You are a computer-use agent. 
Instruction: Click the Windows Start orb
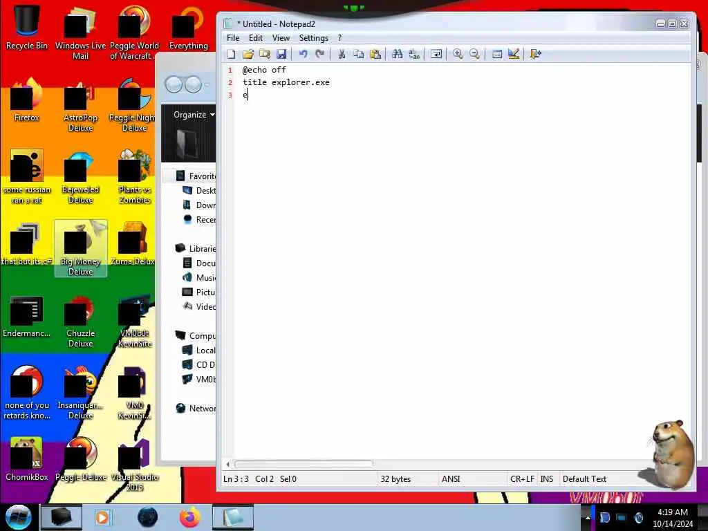click(x=18, y=517)
